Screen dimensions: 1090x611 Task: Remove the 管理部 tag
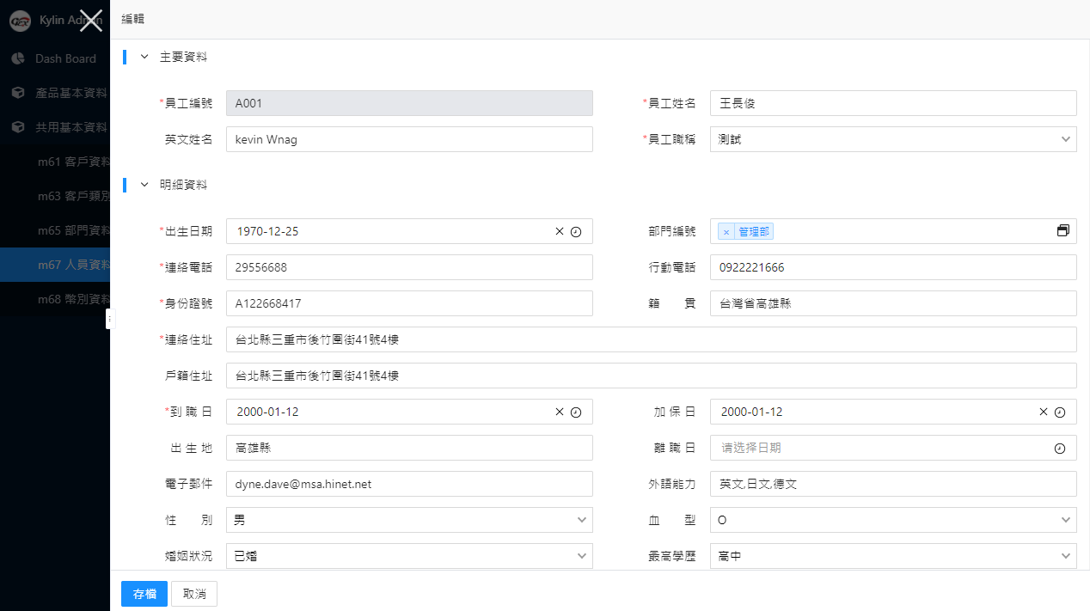click(726, 232)
